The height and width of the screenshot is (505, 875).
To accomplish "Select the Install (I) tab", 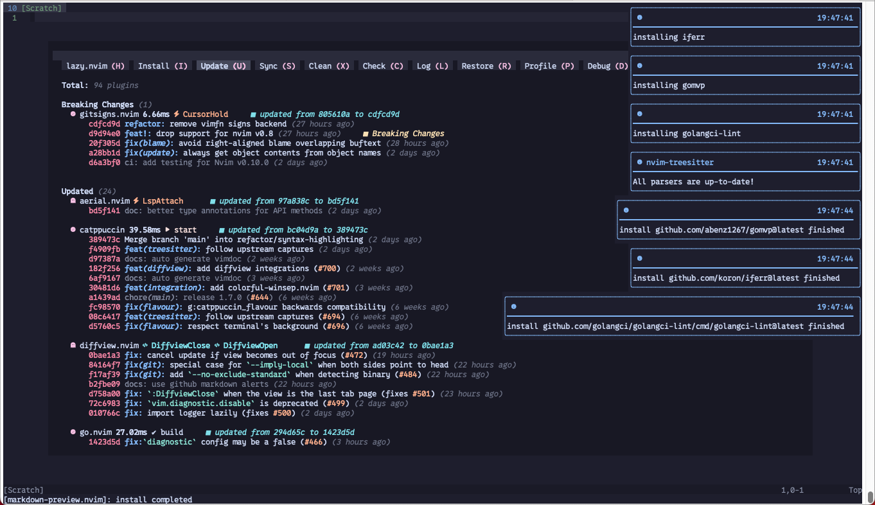I will pyautogui.click(x=163, y=66).
